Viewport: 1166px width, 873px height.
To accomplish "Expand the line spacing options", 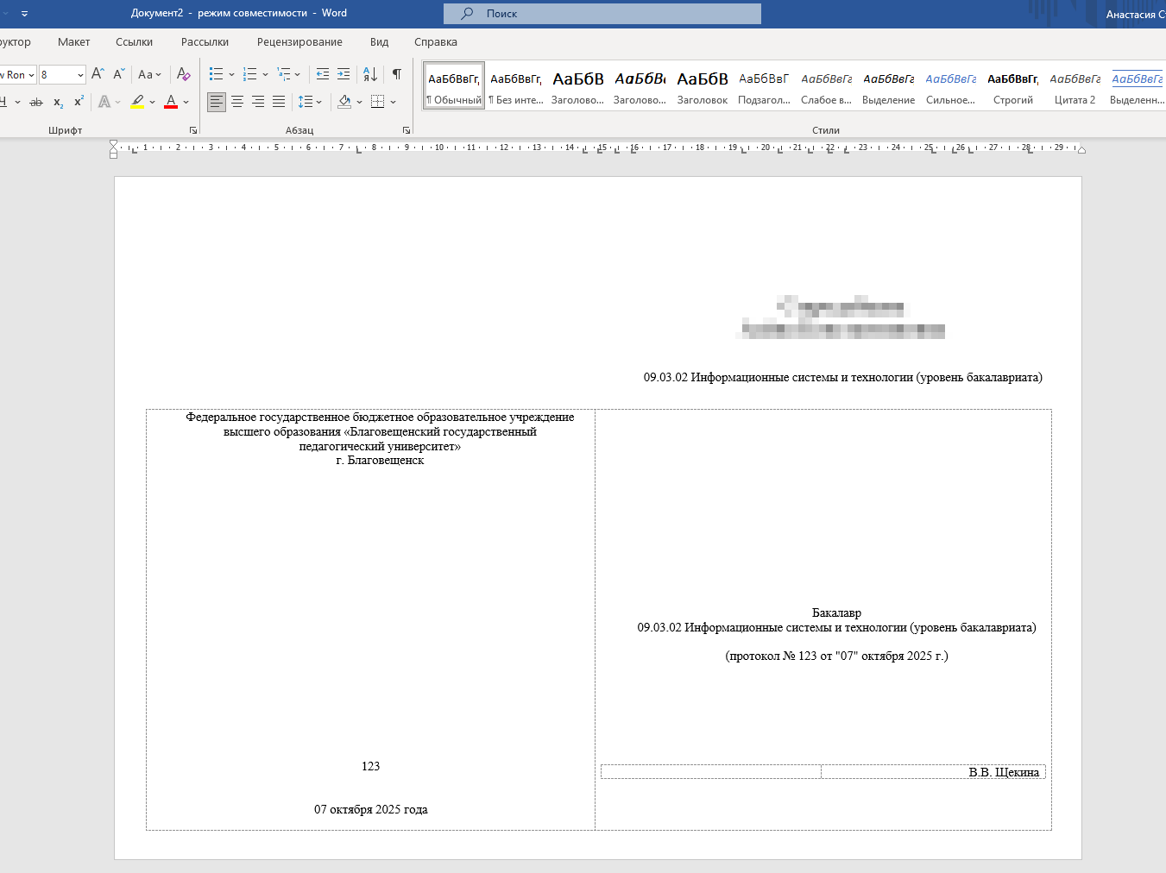I will click(x=309, y=102).
